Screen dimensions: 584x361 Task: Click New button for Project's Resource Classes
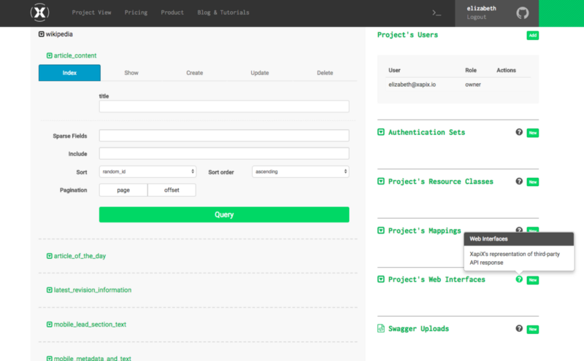point(533,182)
